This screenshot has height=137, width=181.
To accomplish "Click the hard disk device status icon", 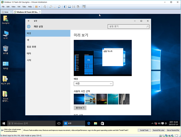I will pyautogui.click(x=160, y=135).
